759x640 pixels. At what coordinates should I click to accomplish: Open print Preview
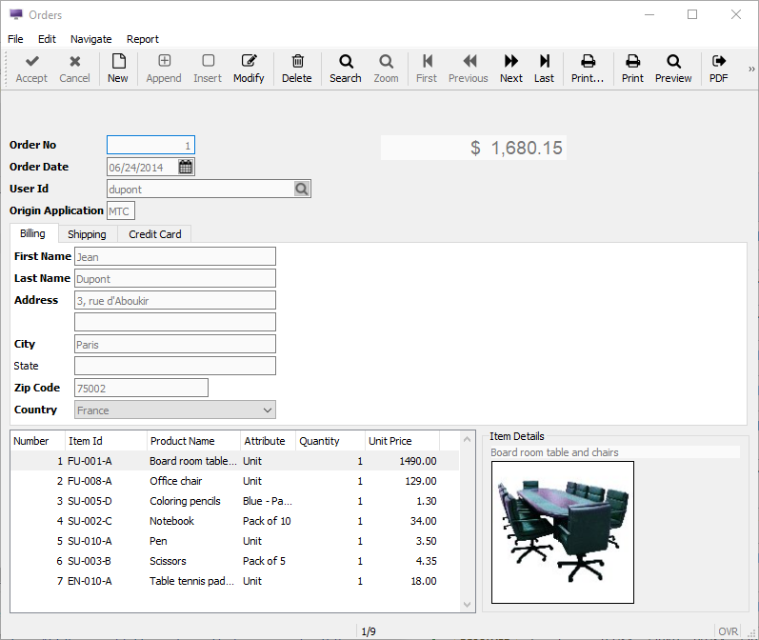673,69
